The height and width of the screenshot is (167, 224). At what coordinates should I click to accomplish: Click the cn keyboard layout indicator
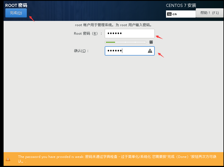(x=181, y=14)
